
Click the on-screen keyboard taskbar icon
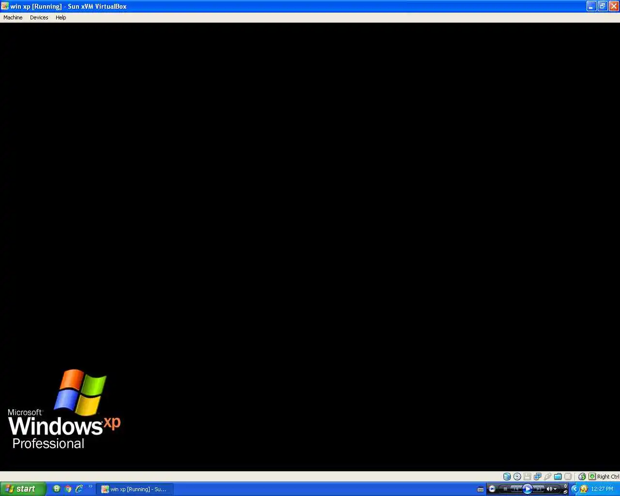pos(480,489)
